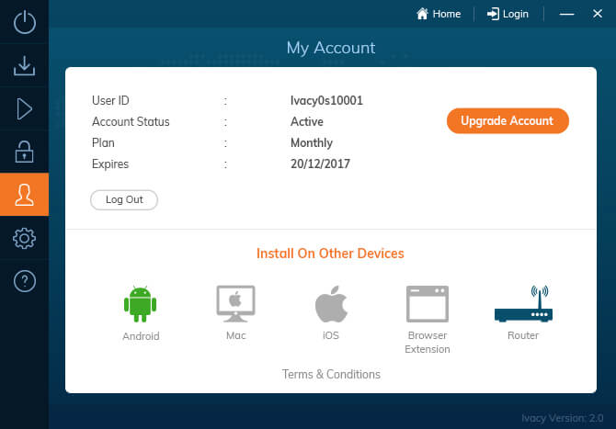Image resolution: width=616 pixels, height=429 pixels.
Task: Click the Plan label
Action: (103, 143)
